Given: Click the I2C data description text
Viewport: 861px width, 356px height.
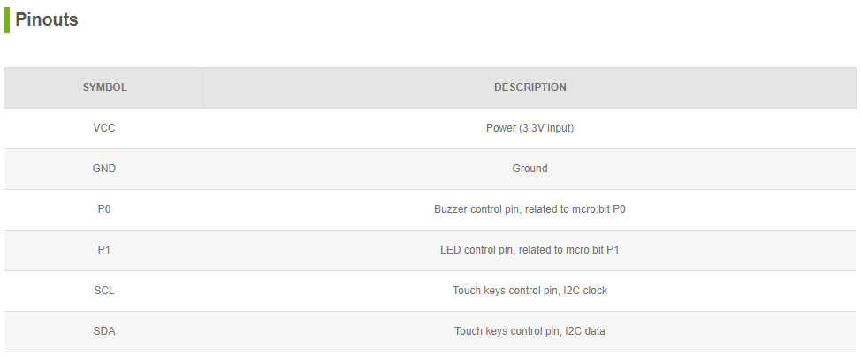Looking at the screenshot, I should [x=585, y=330].
